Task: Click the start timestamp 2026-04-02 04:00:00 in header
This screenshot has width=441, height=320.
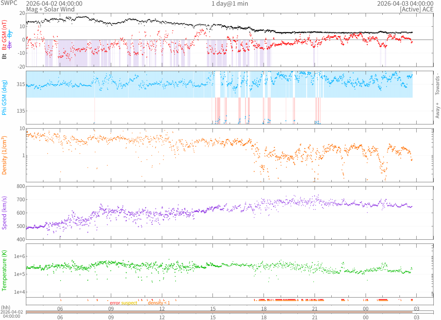Action: click(x=54, y=3)
